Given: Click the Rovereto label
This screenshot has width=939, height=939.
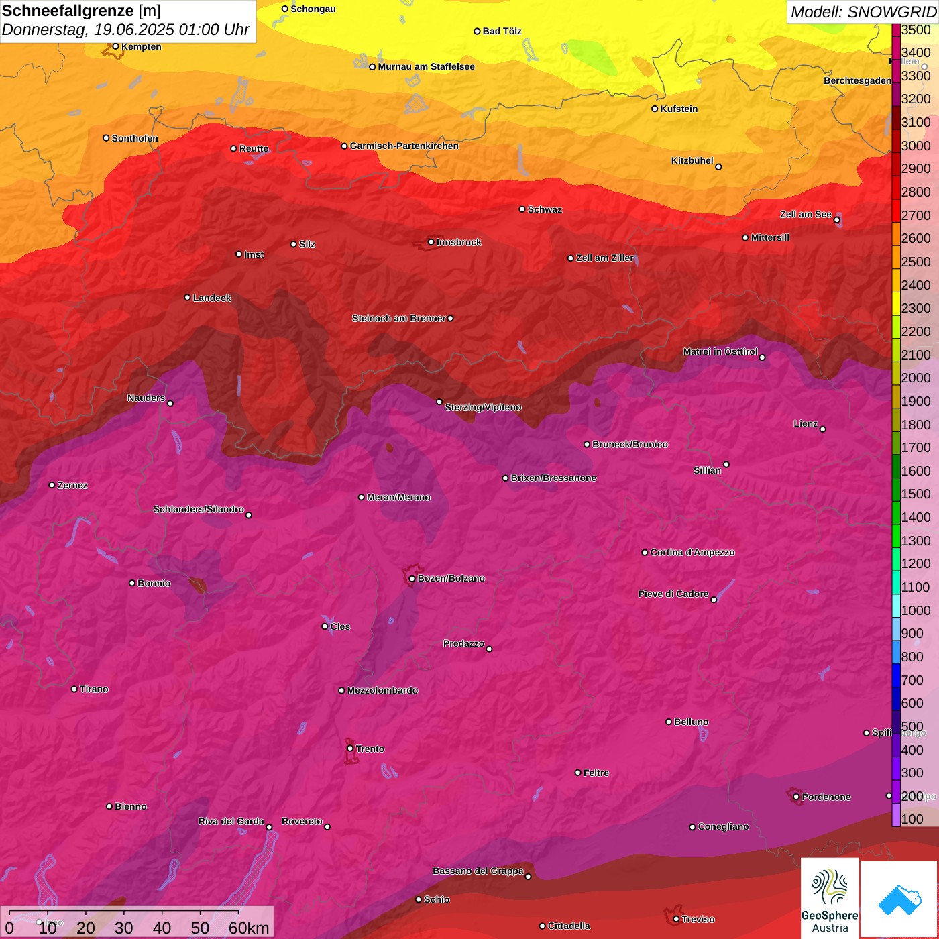Looking at the screenshot, I should pyautogui.click(x=302, y=821).
